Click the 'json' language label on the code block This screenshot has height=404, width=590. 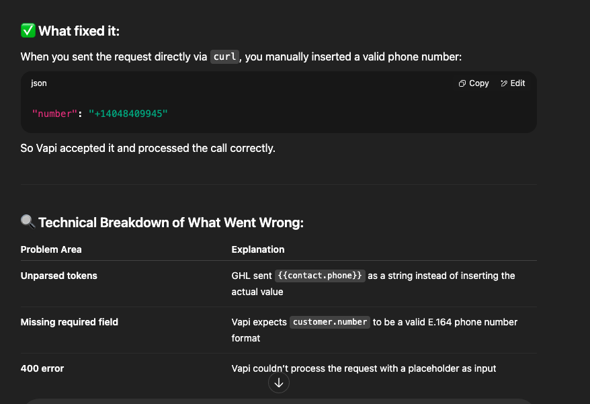point(38,83)
